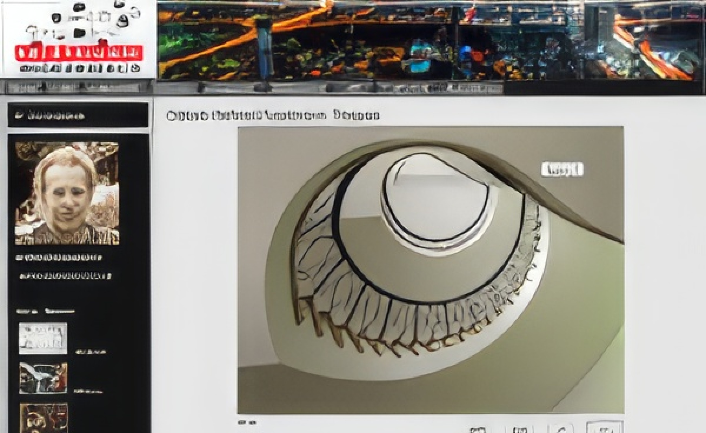Click the second text line under portrait
Image resolution: width=706 pixels, height=433 pixels.
point(65,276)
